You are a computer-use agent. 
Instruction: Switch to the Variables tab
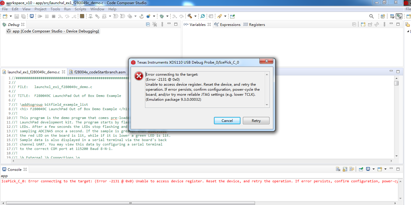click(197, 24)
